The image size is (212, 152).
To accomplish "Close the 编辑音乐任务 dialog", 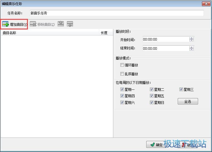I will [206, 4].
